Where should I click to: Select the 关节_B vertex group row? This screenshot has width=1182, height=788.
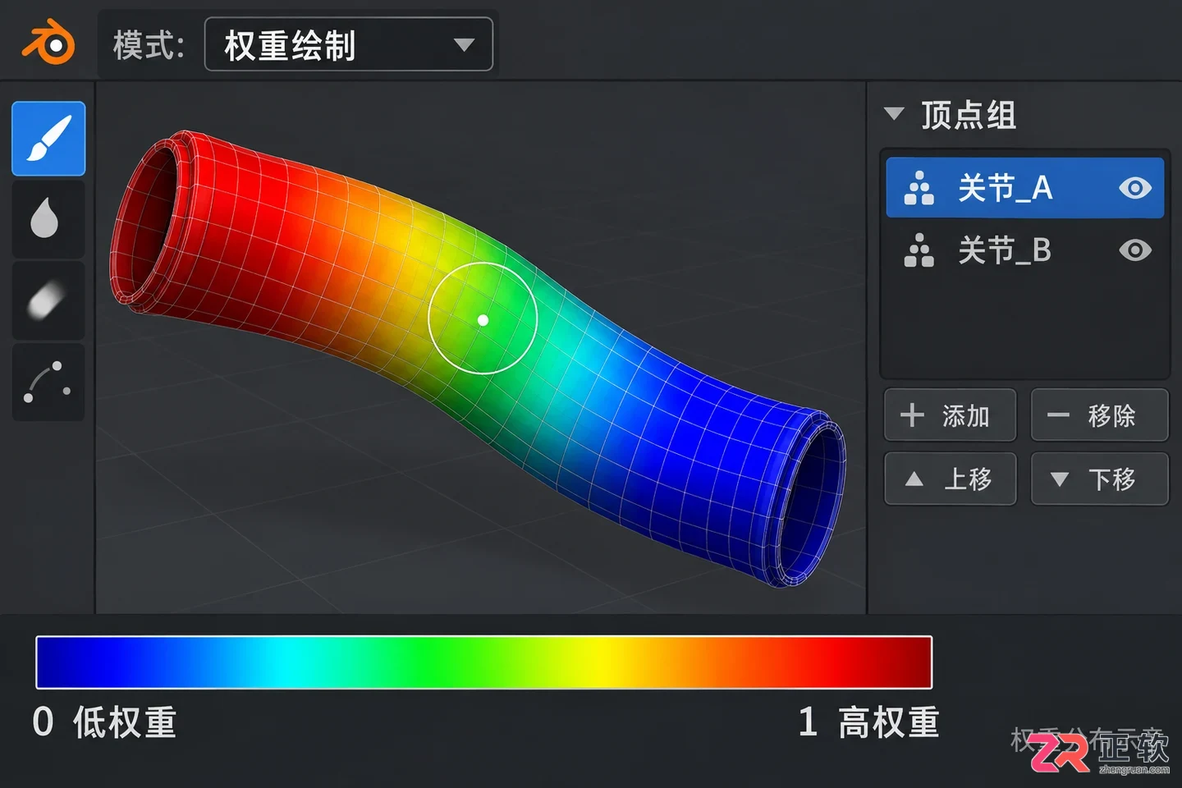[x=1024, y=250]
